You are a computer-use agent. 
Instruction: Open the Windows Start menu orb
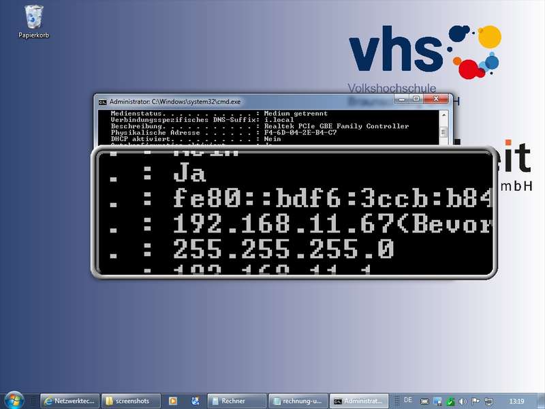pyautogui.click(x=14, y=400)
